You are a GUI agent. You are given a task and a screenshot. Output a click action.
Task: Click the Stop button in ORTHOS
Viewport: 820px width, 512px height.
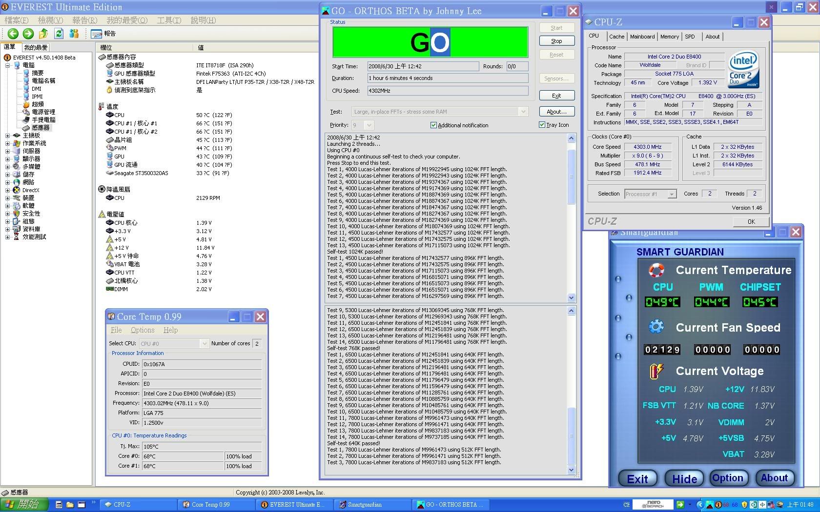point(556,41)
